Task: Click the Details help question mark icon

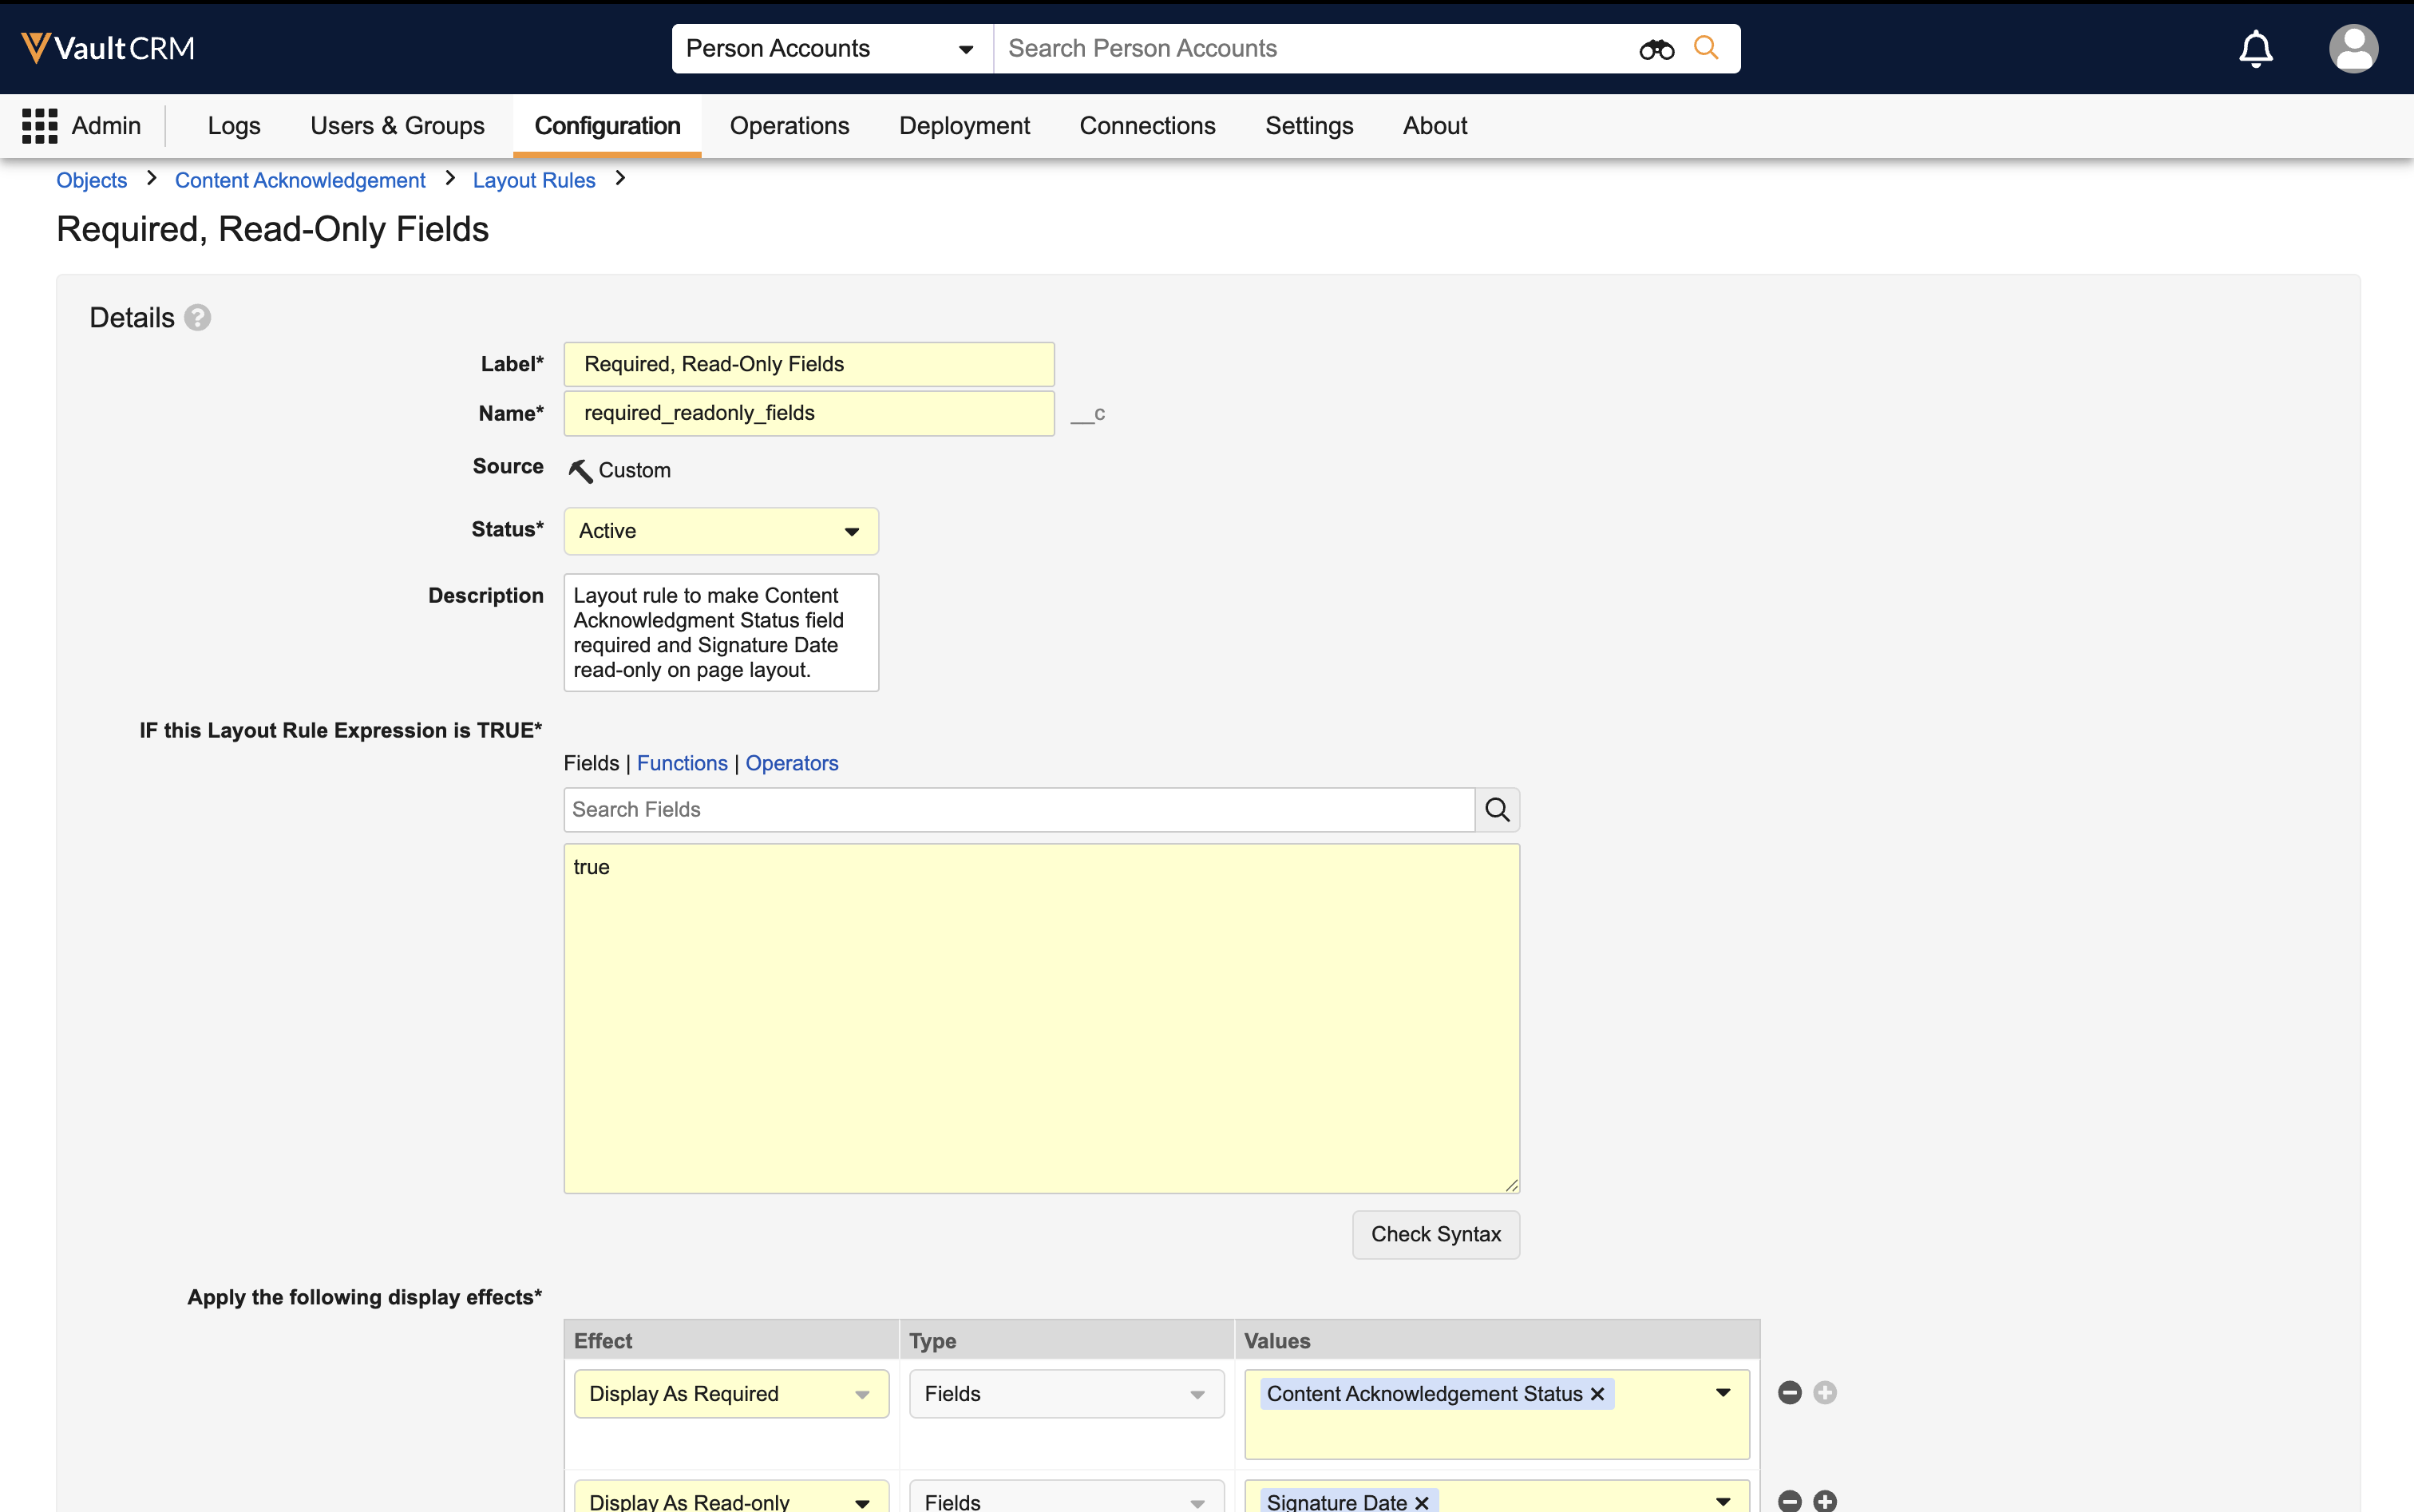Action: (x=198, y=318)
